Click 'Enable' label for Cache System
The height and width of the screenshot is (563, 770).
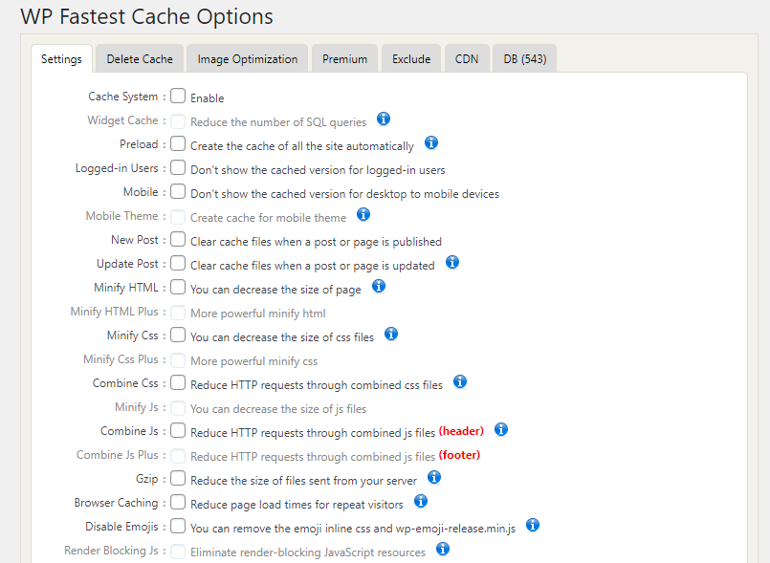click(208, 98)
